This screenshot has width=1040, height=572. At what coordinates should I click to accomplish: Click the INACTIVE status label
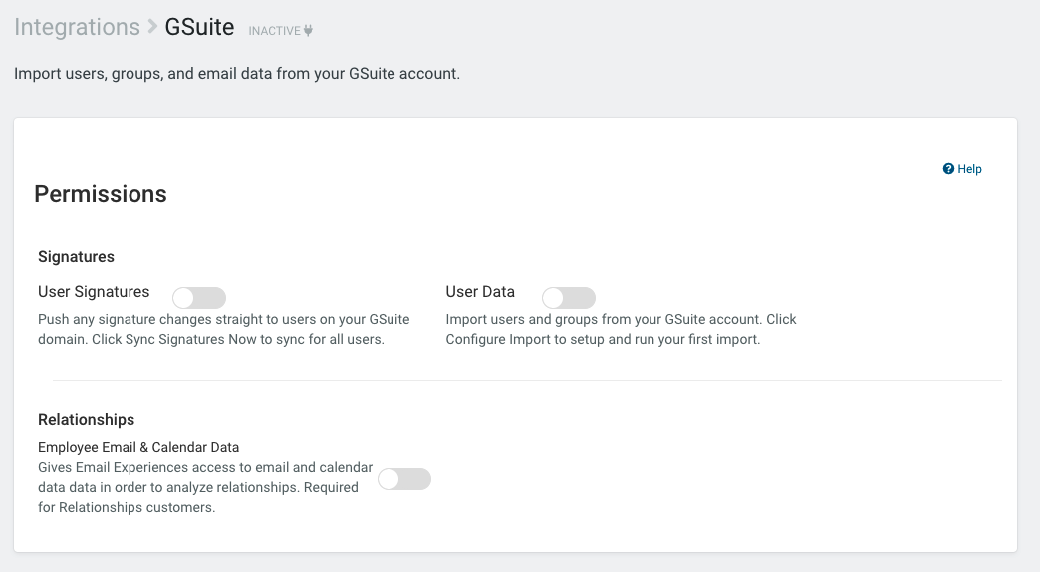point(275,31)
